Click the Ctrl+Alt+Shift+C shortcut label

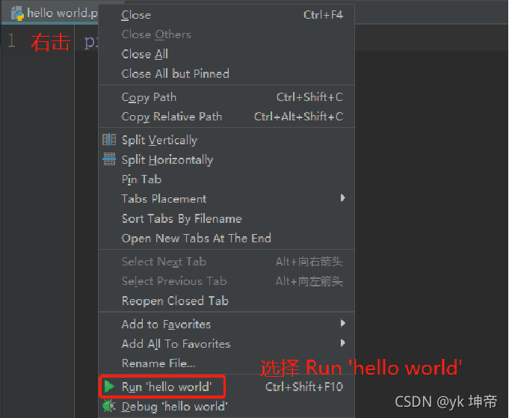click(x=299, y=117)
